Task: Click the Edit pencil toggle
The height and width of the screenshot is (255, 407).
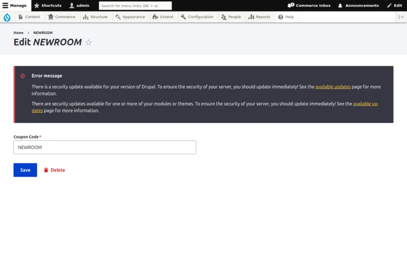Action: point(394,5)
